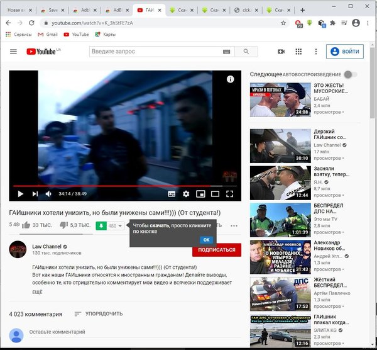Open Chrome profile avatar

tap(356, 23)
